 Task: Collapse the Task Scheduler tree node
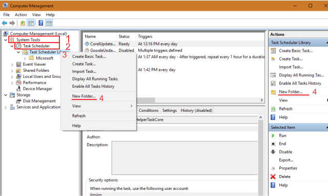coord(12,46)
